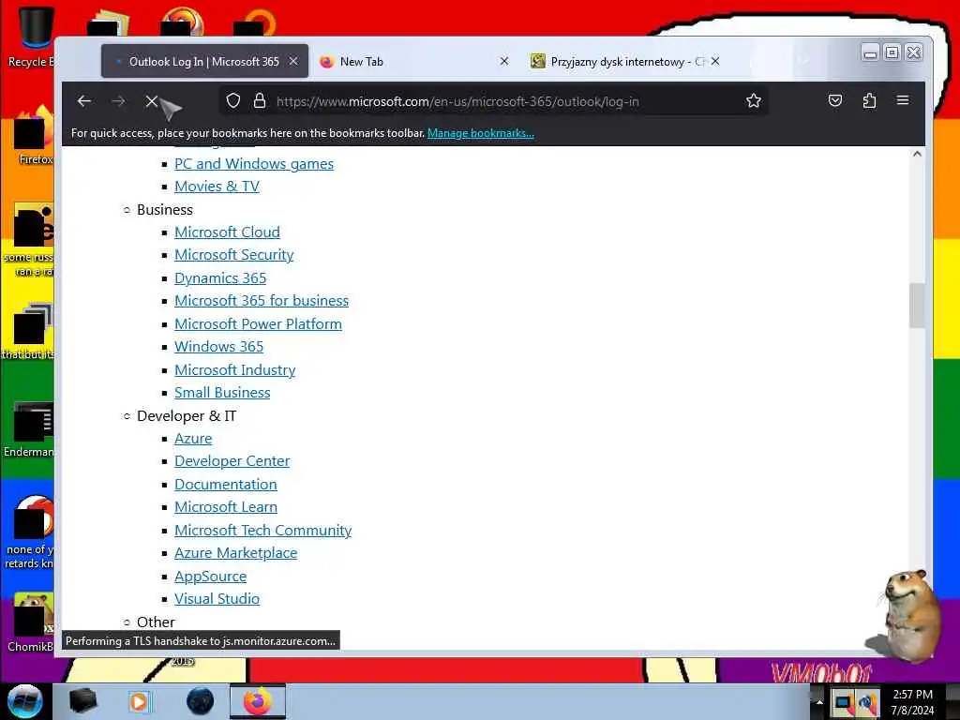Save page to Pocket icon

tap(835, 100)
